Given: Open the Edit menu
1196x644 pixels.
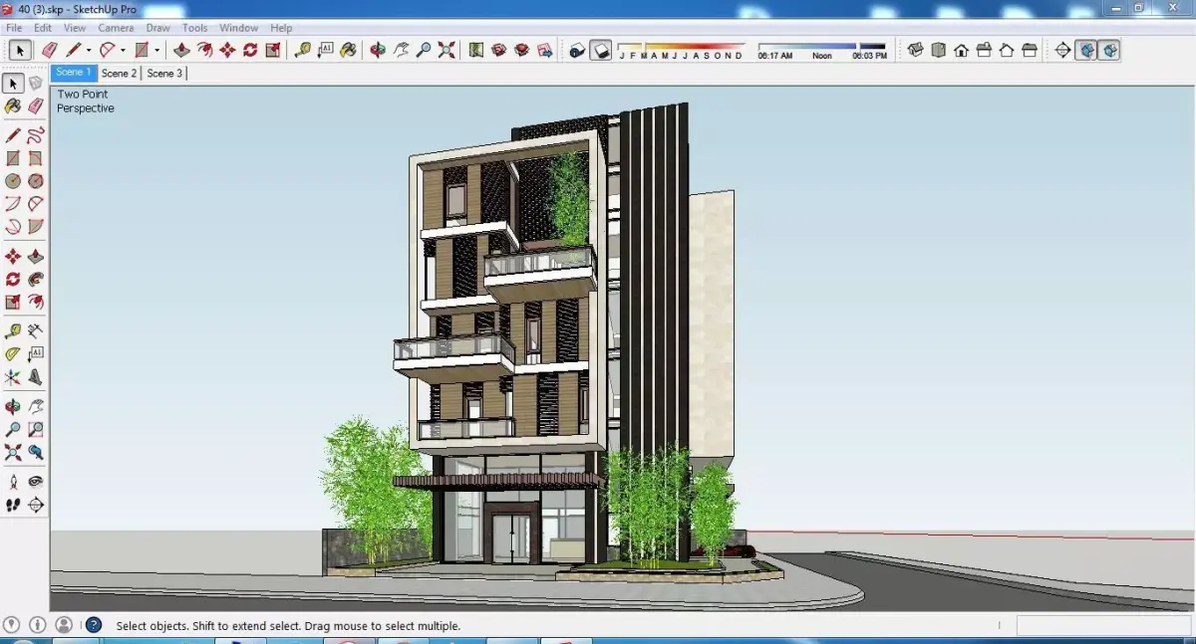Looking at the screenshot, I should pos(43,28).
